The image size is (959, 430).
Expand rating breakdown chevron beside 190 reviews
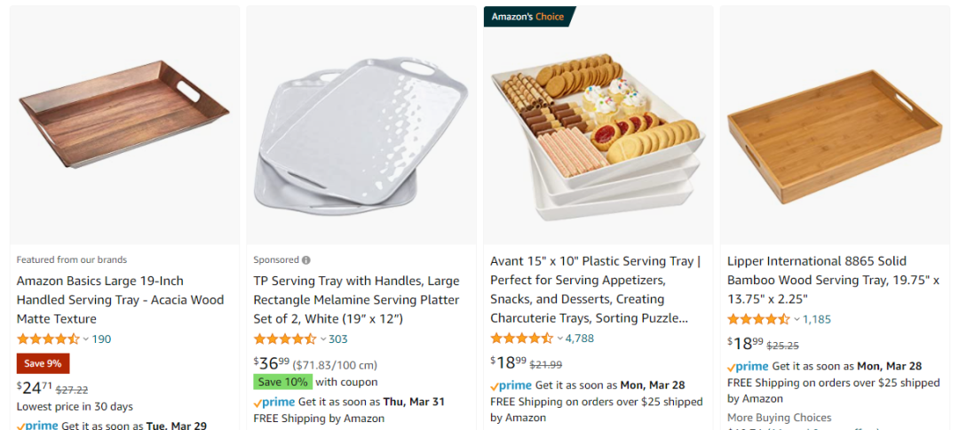pyautogui.click(x=86, y=339)
